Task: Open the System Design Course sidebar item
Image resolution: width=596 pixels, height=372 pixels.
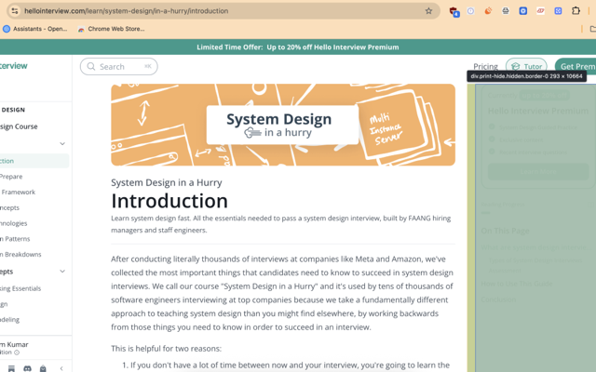Action: click(19, 126)
